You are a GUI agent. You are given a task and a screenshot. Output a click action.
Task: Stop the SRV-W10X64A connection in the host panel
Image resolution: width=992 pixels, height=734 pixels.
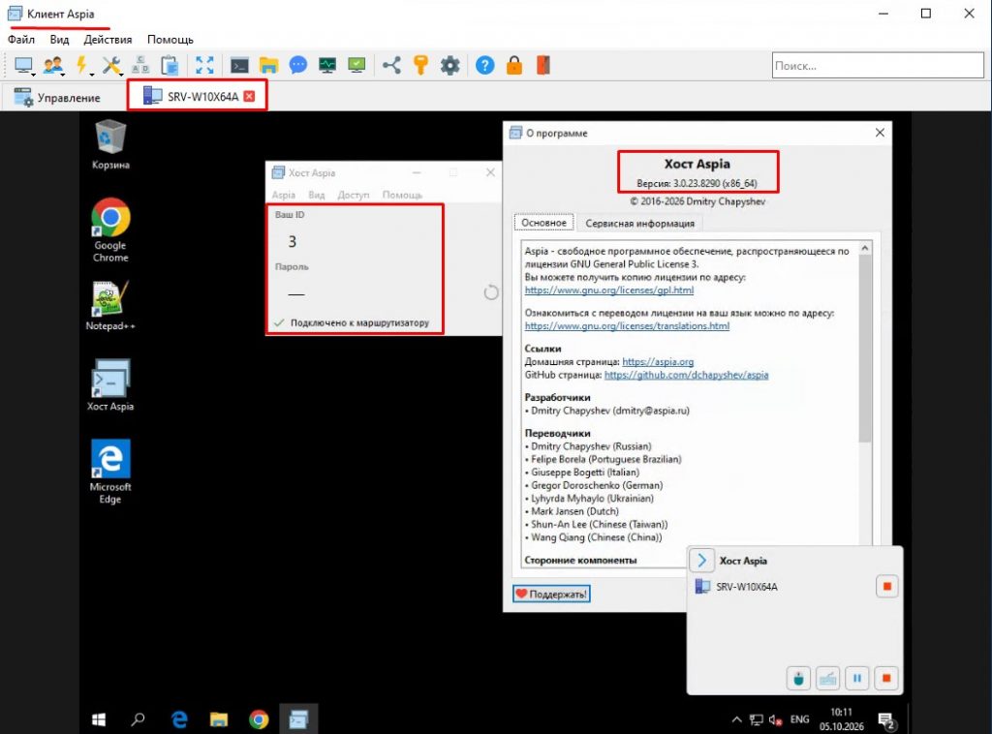tap(887, 587)
